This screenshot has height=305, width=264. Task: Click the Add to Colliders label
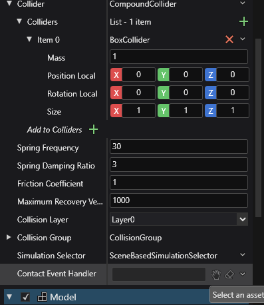(x=55, y=130)
